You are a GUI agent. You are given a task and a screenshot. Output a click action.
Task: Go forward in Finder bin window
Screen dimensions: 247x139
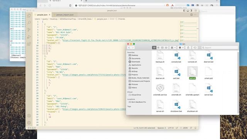pos(133,47)
